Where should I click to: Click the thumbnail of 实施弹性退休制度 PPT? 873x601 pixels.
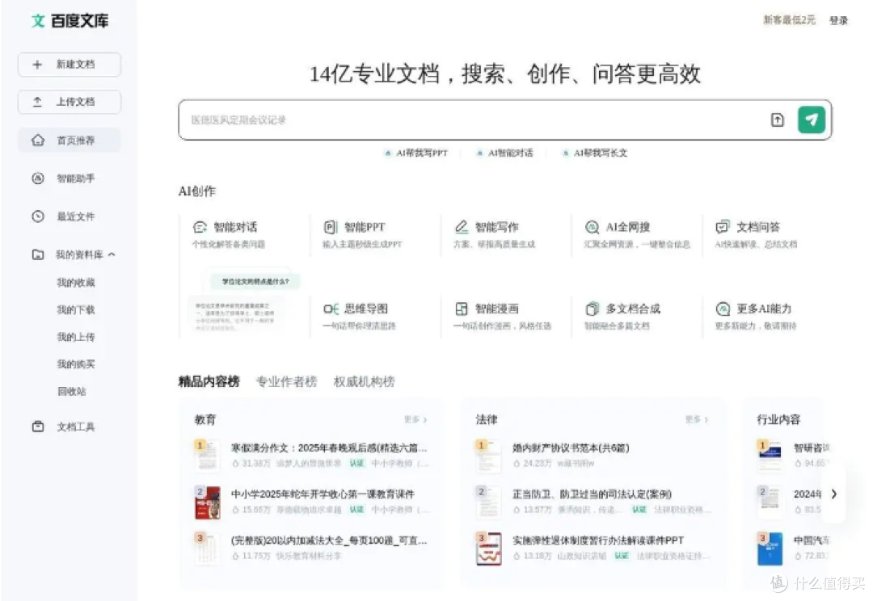click(489, 548)
